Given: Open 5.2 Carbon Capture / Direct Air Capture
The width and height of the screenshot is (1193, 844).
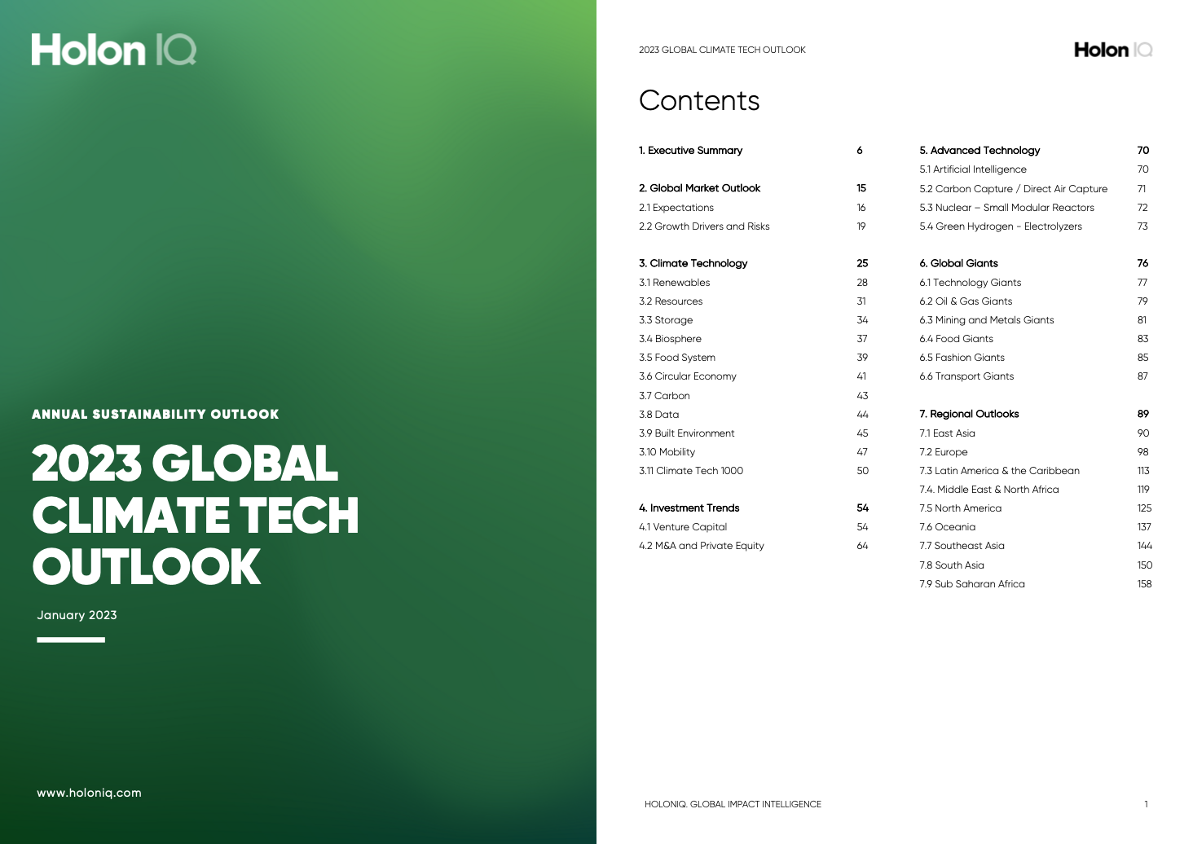Looking at the screenshot, I should [x=1014, y=188].
